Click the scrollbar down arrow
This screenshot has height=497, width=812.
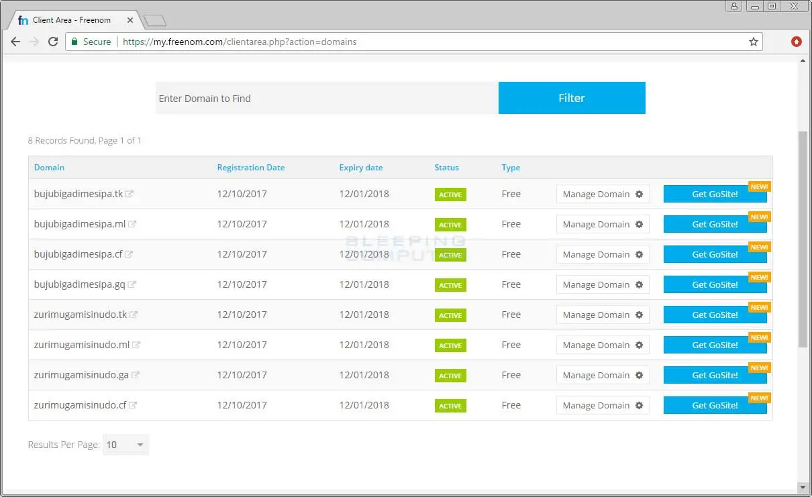click(x=803, y=486)
